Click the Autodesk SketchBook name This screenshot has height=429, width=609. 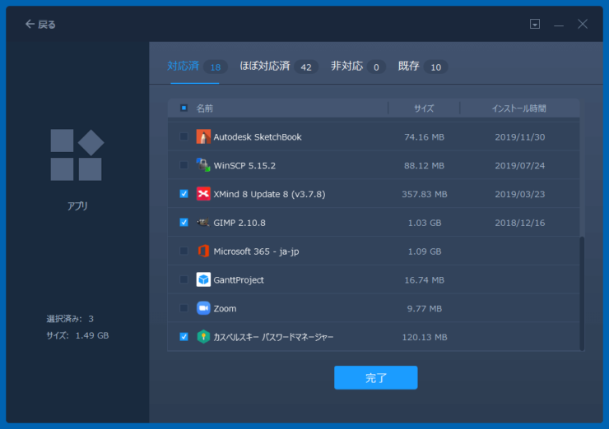tap(258, 137)
